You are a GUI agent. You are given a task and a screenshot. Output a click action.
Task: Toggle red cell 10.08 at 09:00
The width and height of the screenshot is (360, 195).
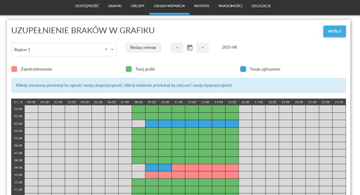pyautogui.click(x=152, y=175)
